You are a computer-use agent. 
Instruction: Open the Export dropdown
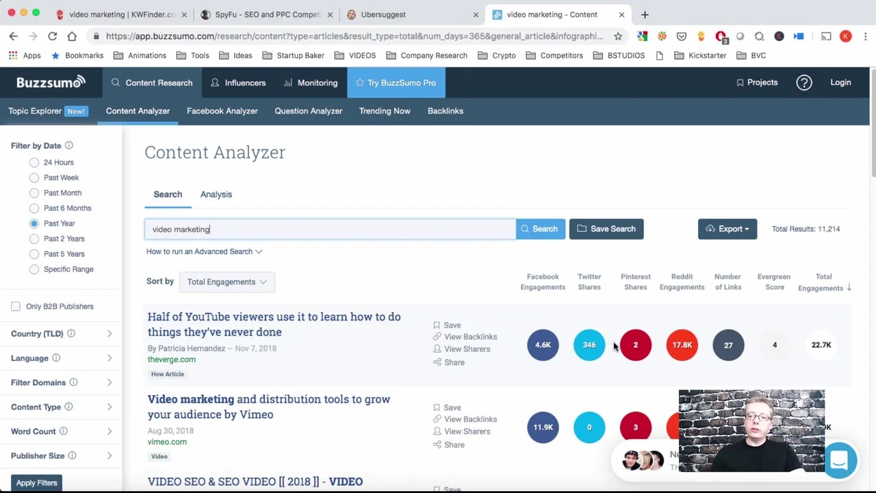pyautogui.click(x=727, y=229)
